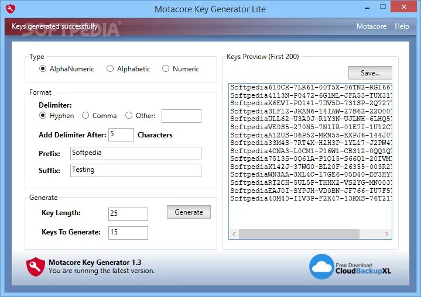Select key starting SoftpediaEAJ0I-SYPJH
This screenshot has width=421, height=297.
(311, 191)
